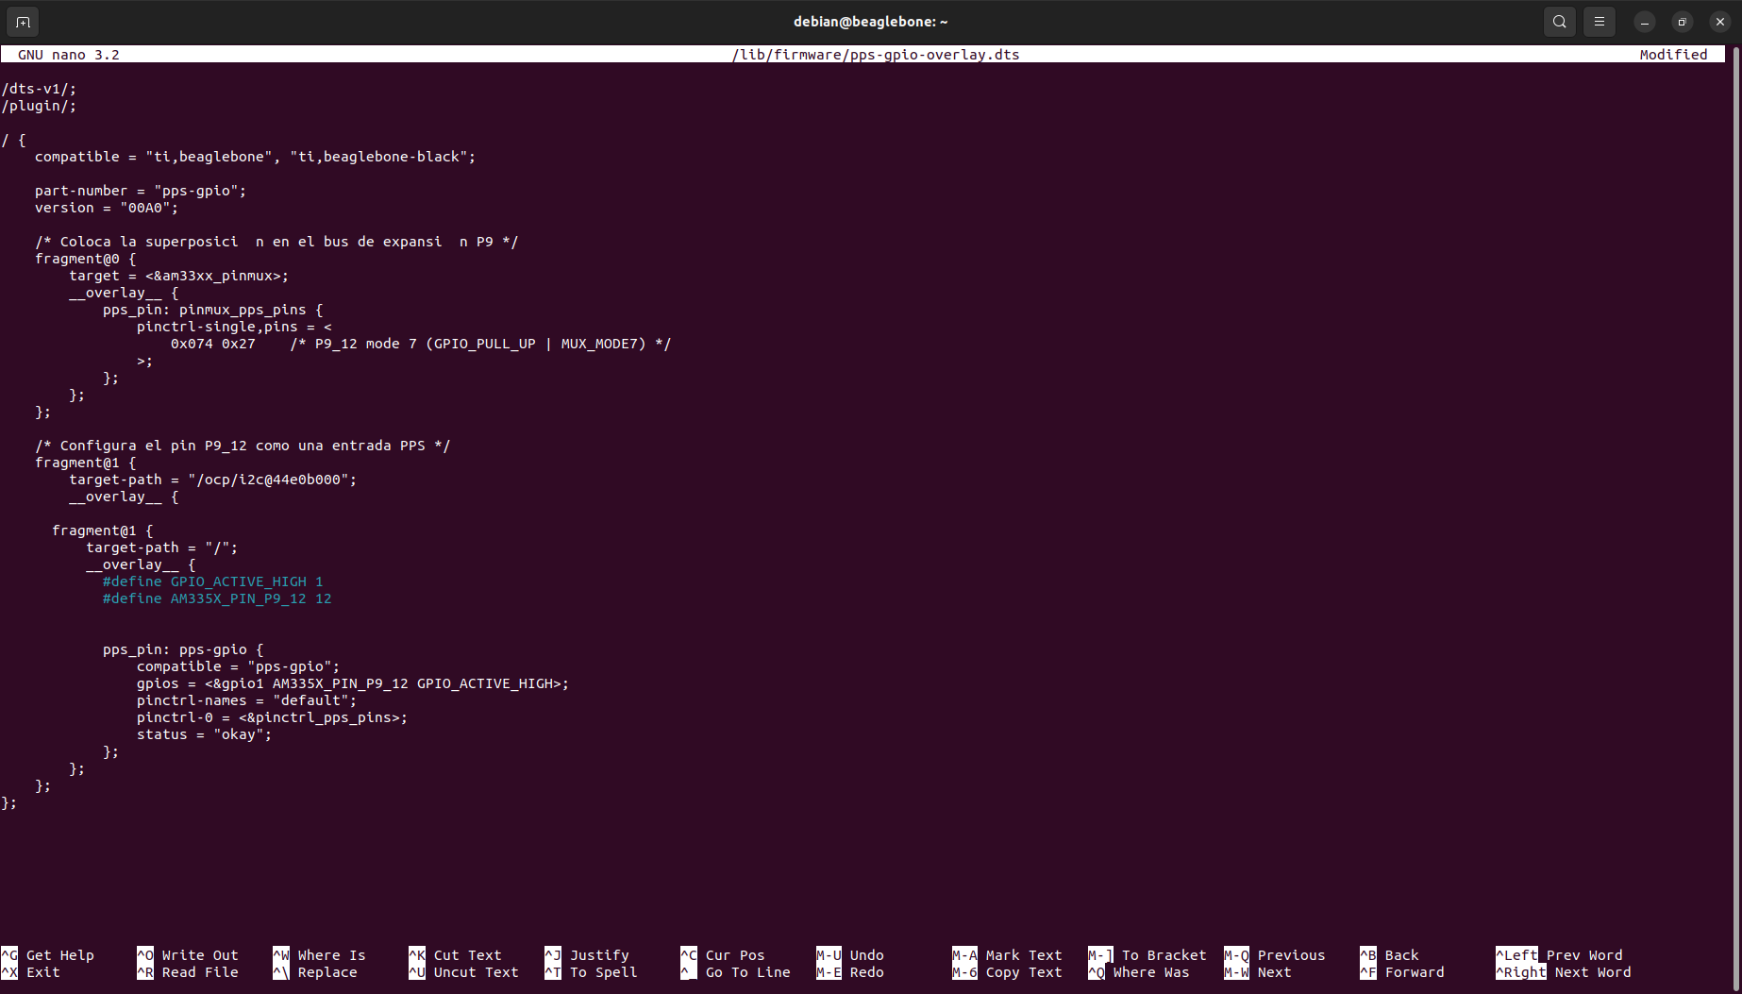Viewport: 1742px width, 994px height.
Task: Click the compatible = "pps-gpio" line
Action: [x=238, y=666]
